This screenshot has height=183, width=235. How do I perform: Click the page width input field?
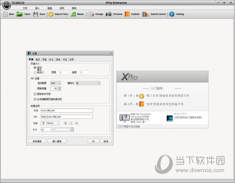pos(64,73)
